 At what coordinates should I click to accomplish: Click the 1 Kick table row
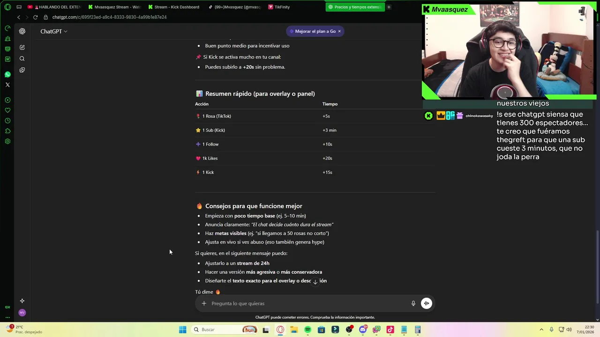coord(315,172)
